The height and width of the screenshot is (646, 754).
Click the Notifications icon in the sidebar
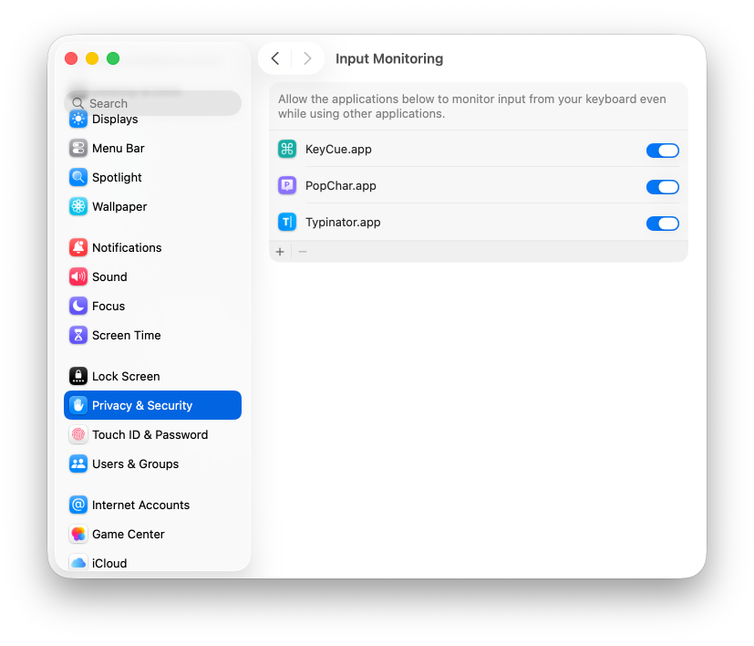pyautogui.click(x=78, y=247)
